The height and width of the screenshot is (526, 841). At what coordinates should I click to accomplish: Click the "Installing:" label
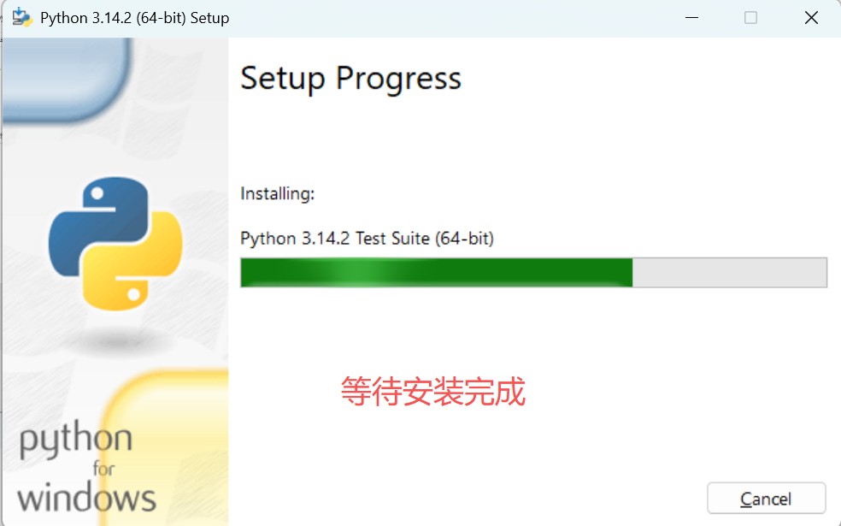(x=278, y=194)
